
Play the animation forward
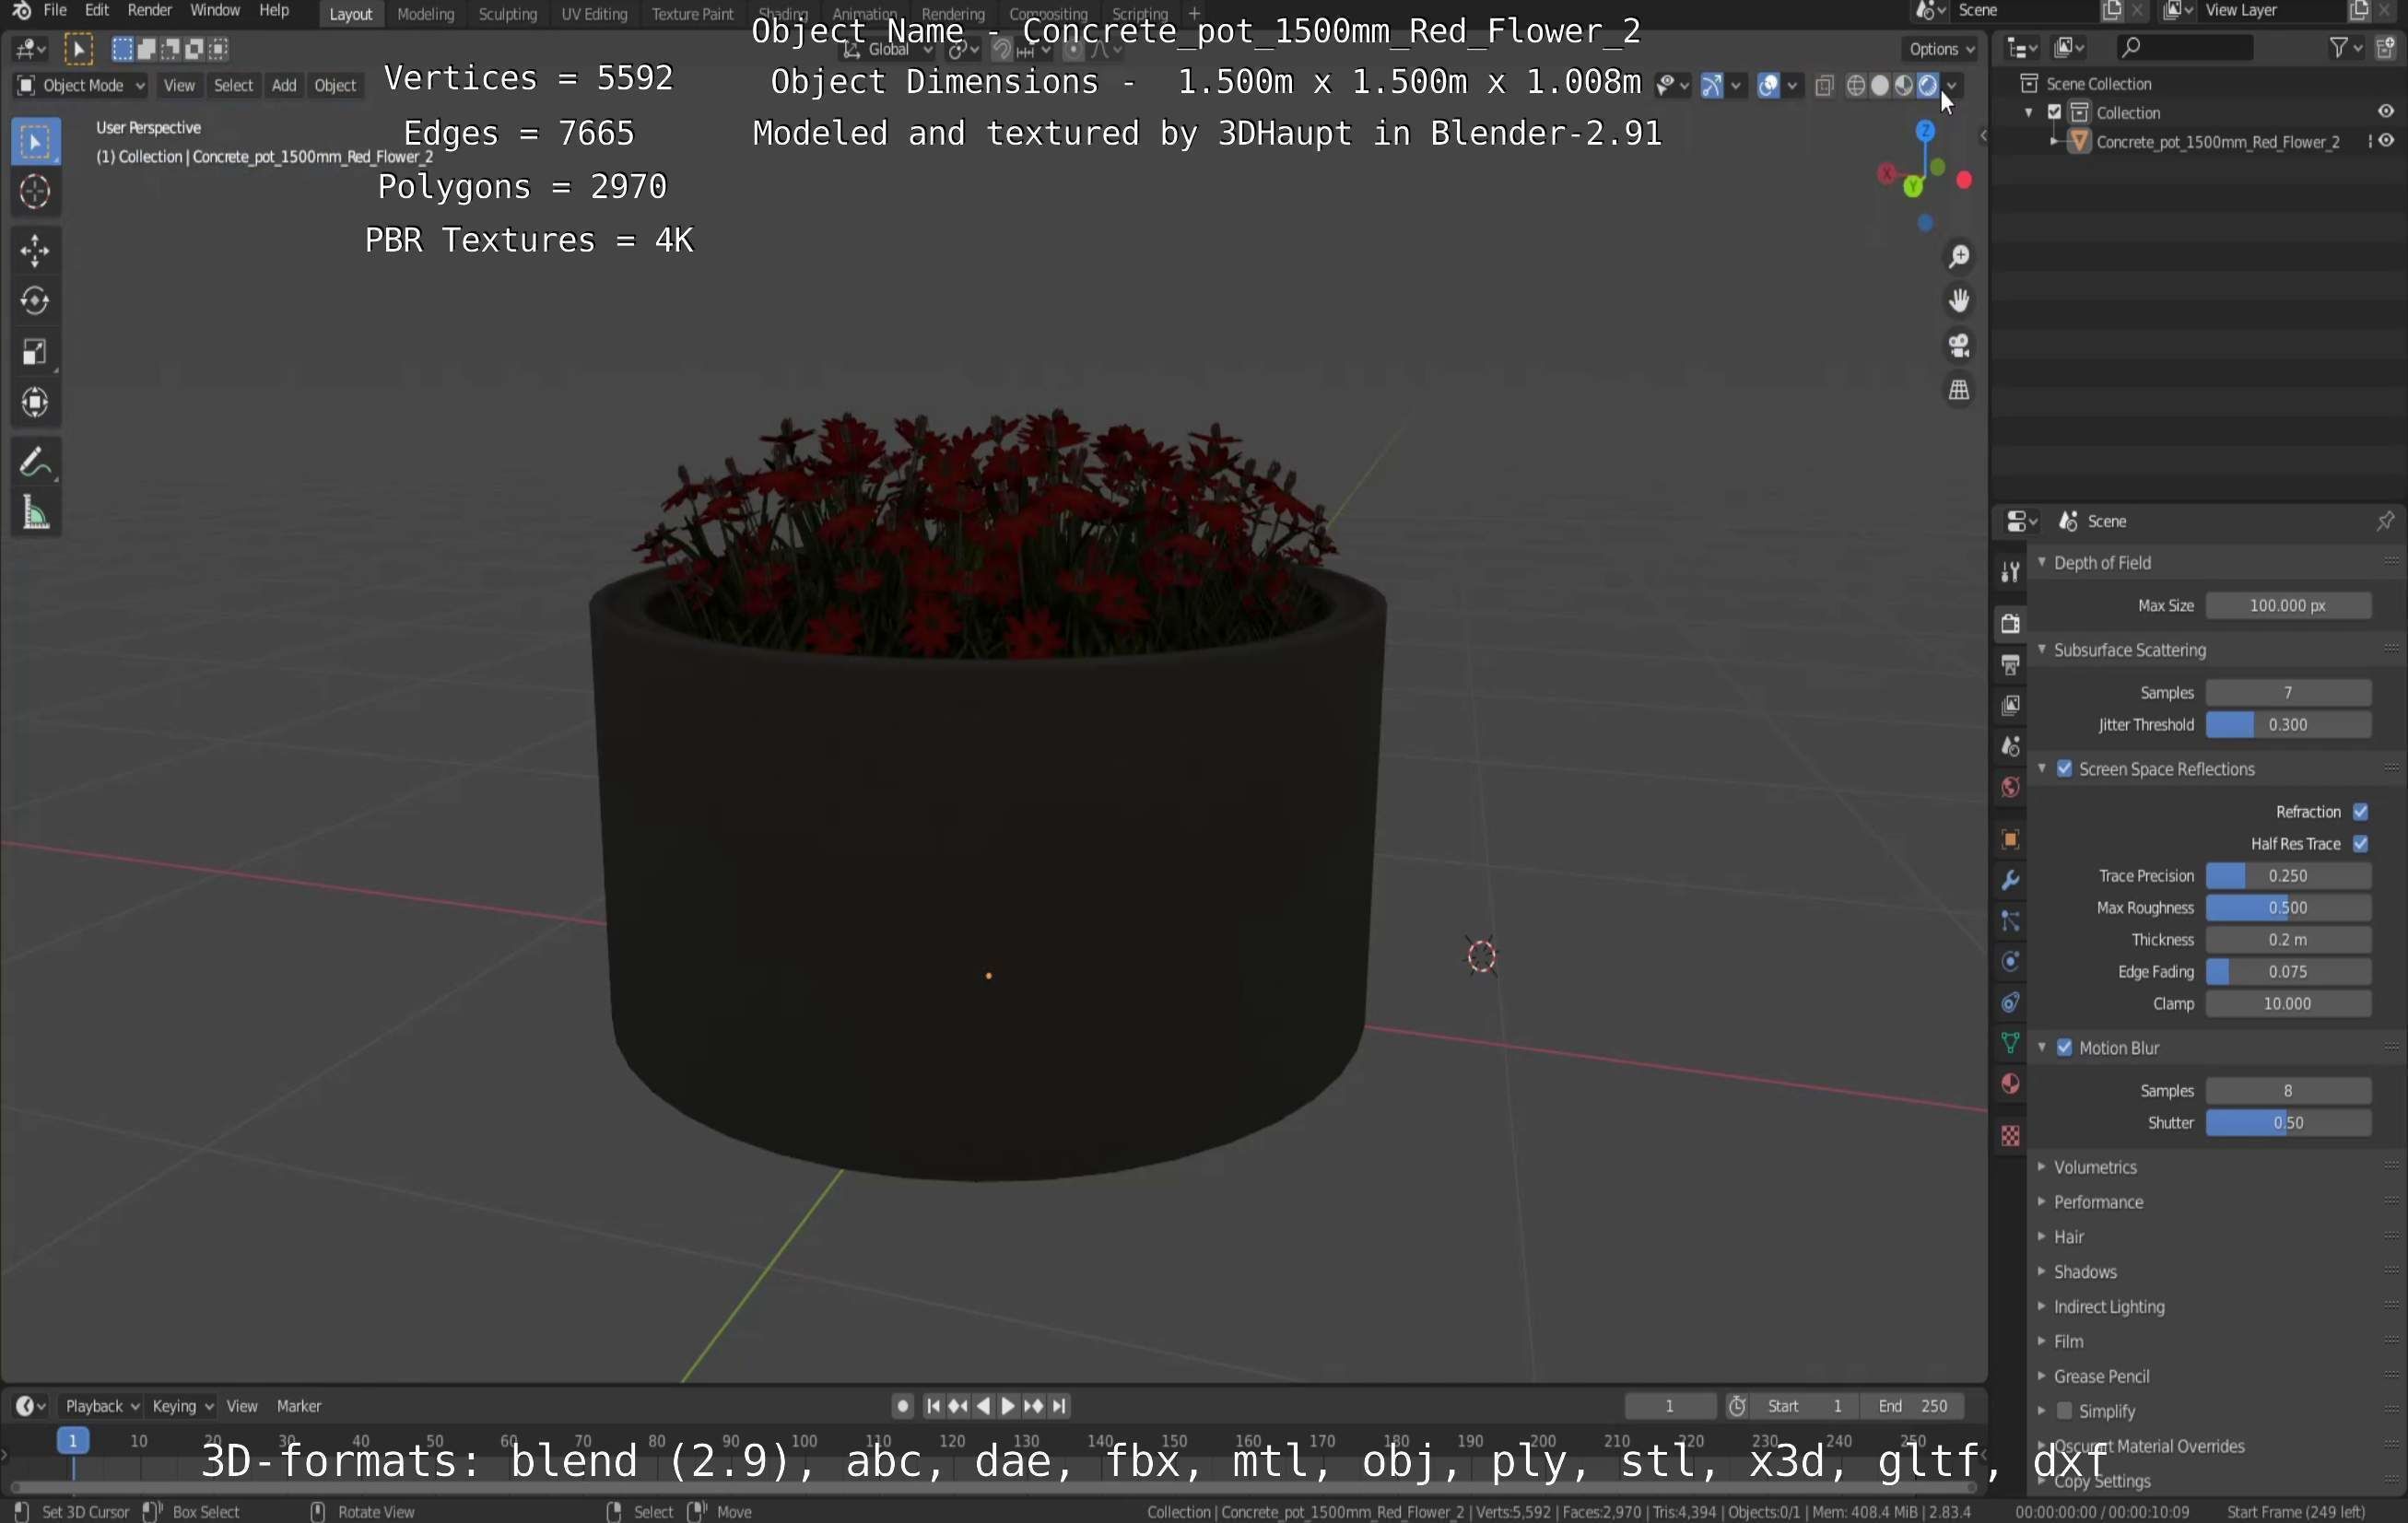pos(1008,1406)
